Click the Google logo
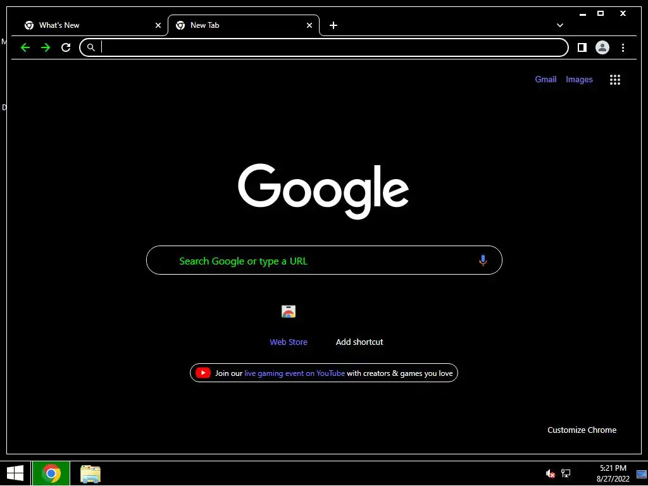Viewport: 648px width, 486px height. coord(323,191)
